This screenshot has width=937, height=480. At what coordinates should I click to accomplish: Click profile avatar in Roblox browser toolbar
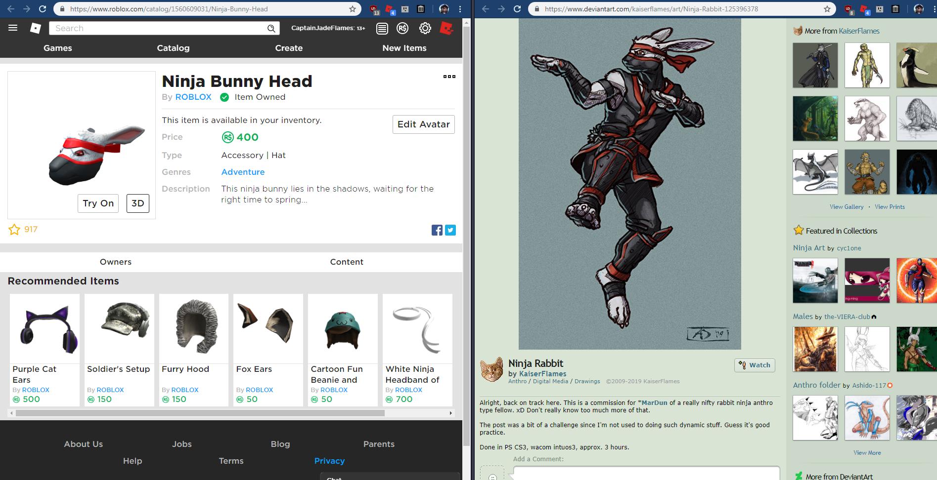click(x=444, y=9)
